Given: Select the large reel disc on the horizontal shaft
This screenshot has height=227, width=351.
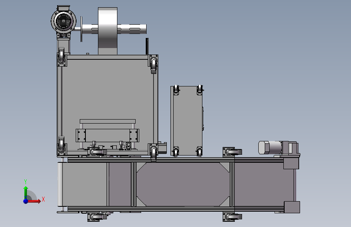Looking at the screenshot, I should 107,31.
